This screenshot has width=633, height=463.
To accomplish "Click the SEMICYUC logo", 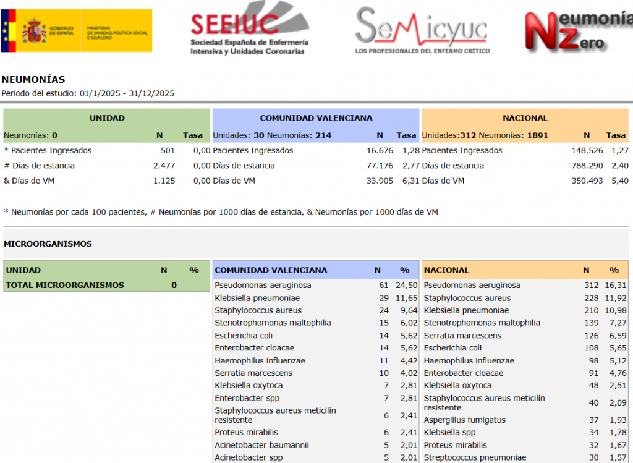I will (x=422, y=31).
